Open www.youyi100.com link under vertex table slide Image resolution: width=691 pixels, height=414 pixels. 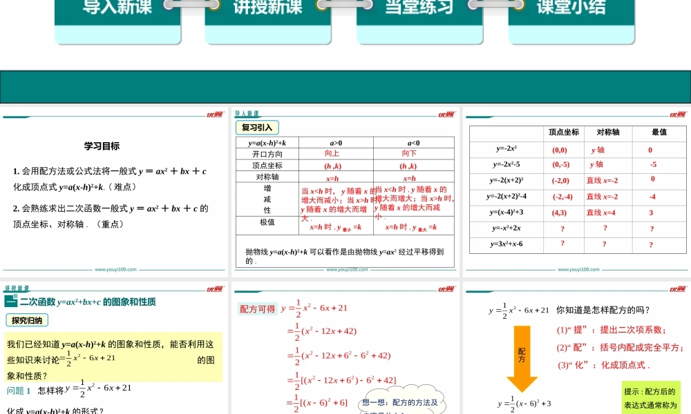pyautogui.click(x=578, y=270)
